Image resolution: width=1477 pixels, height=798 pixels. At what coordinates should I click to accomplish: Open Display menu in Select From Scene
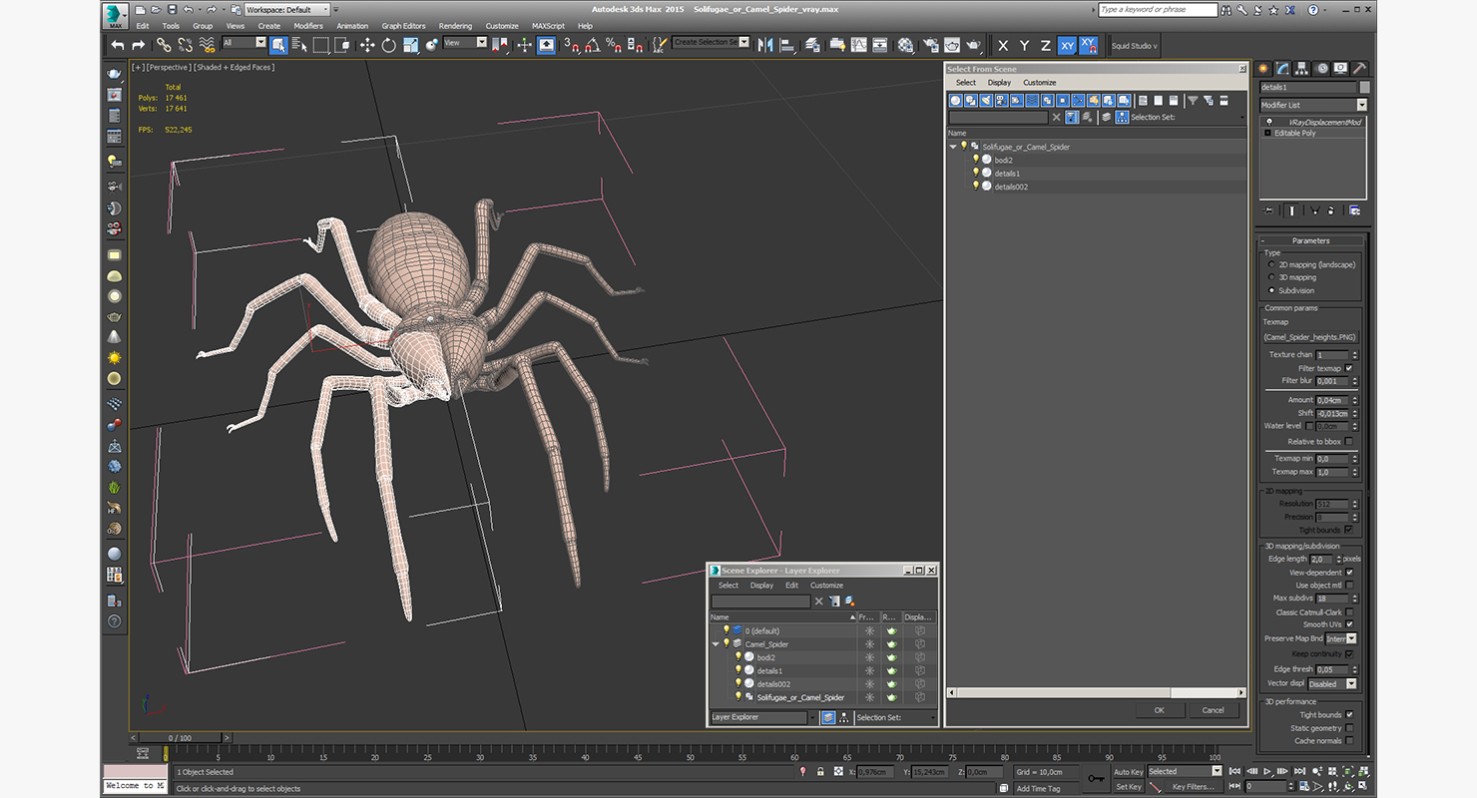[x=999, y=83]
